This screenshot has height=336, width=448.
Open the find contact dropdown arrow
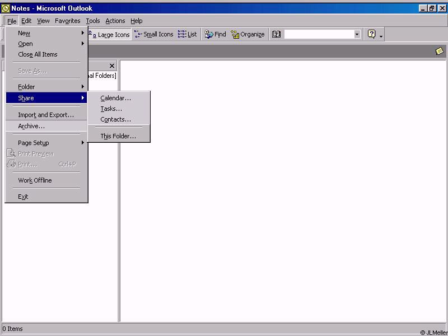(x=357, y=35)
